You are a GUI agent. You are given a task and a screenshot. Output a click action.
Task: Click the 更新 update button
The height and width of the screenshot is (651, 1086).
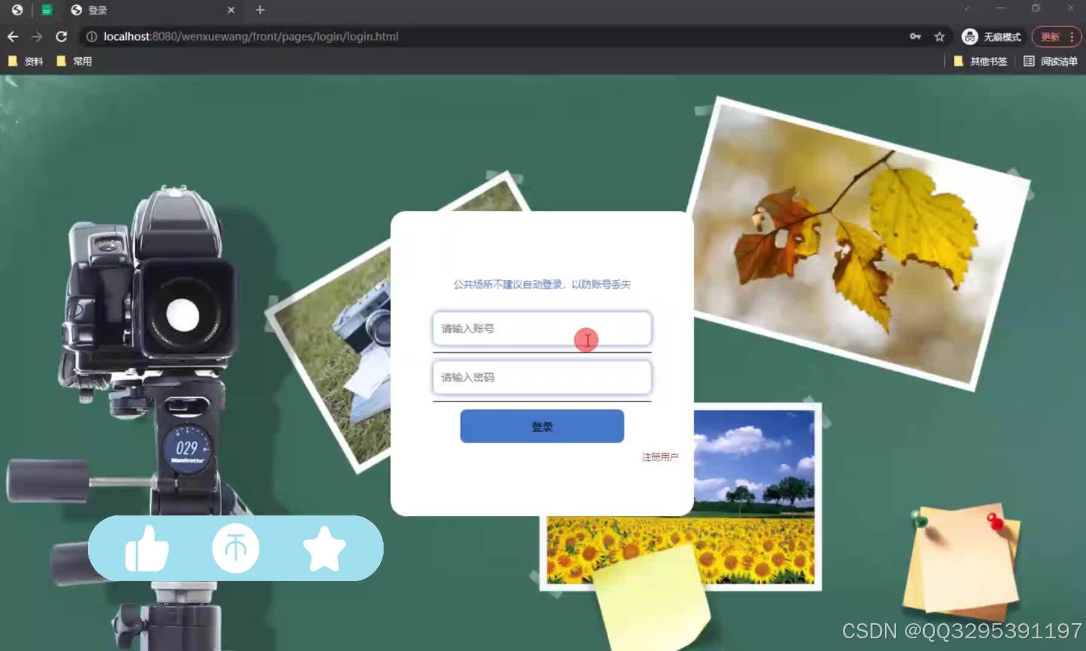click(1050, 37)
